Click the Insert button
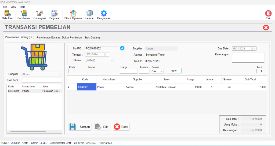The width and height of the screenshot is (275, 146). [174, 70]
